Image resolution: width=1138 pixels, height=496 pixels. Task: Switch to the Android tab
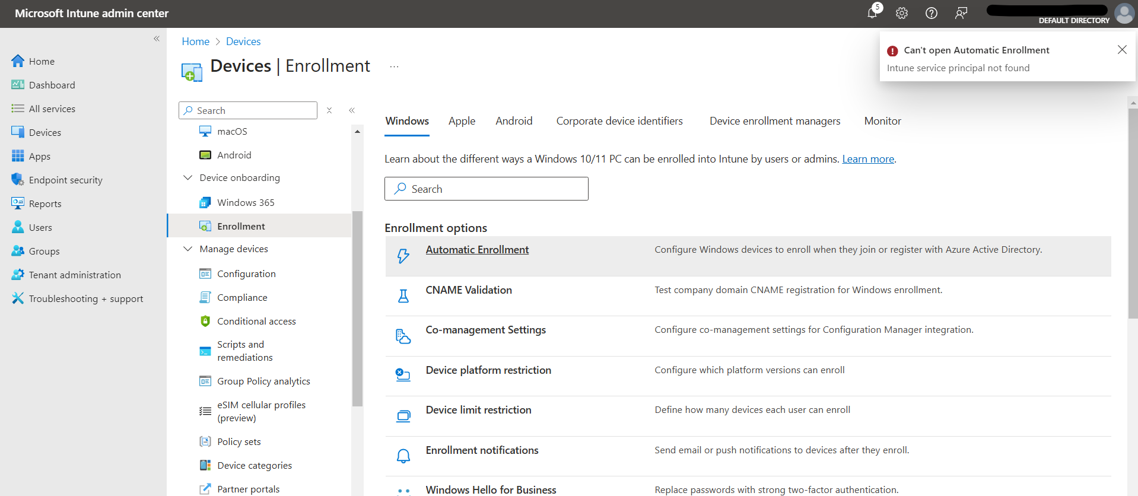(514, 121)
